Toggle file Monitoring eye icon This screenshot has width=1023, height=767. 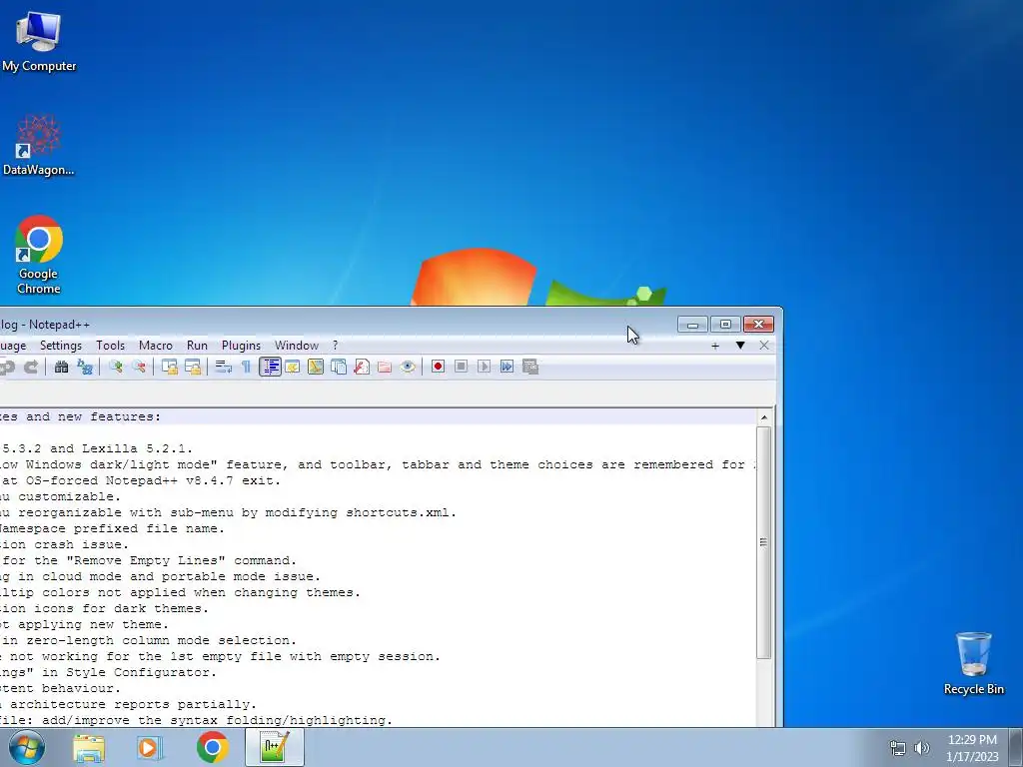(x=408, y=368)
